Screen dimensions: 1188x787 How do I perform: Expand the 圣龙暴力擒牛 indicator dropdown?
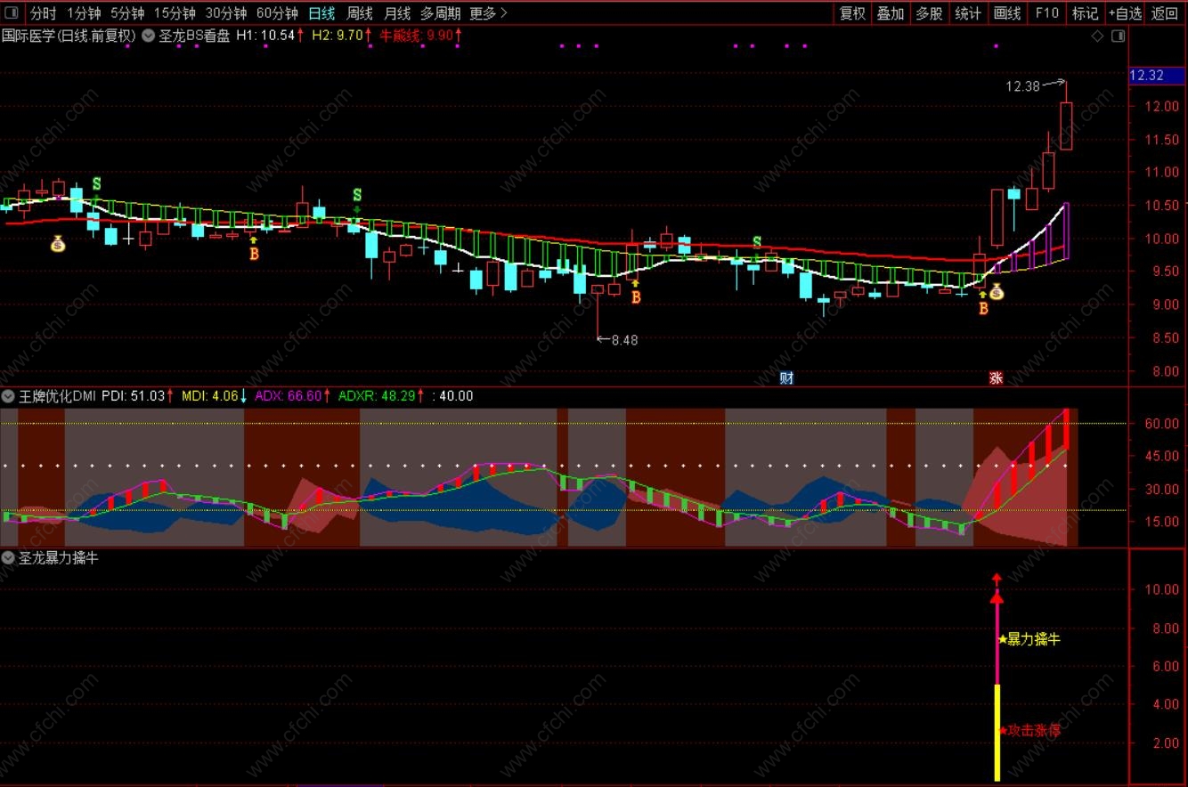click(8, 558)
